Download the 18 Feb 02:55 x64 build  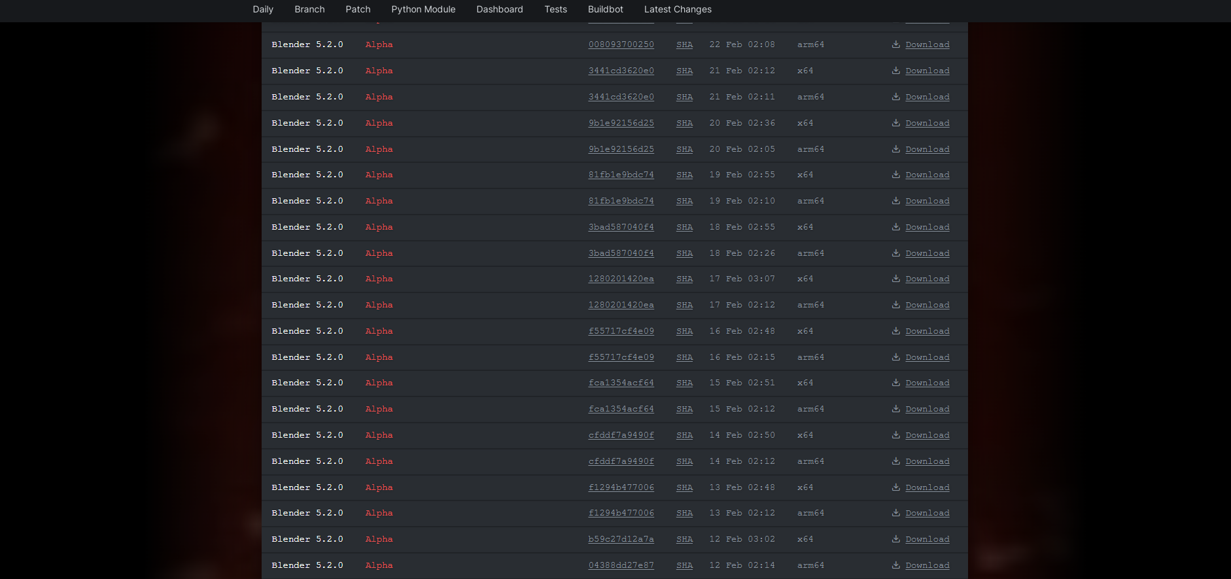[928, 227]
